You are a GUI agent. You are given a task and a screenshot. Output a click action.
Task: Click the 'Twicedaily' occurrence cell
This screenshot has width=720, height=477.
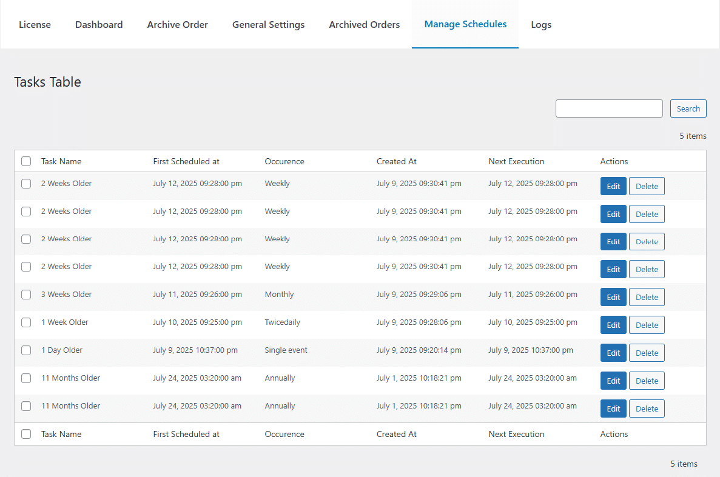click(283, 322)
